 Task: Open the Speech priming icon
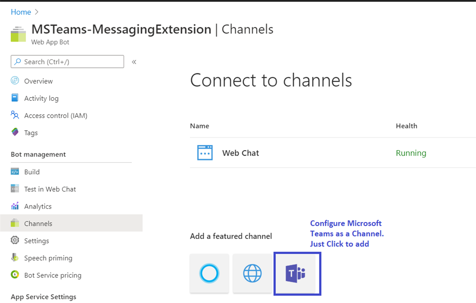[14, 257]
